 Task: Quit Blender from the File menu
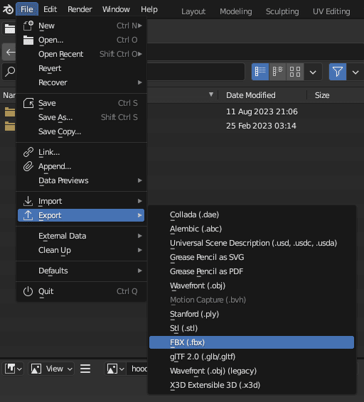coord(81,291)
